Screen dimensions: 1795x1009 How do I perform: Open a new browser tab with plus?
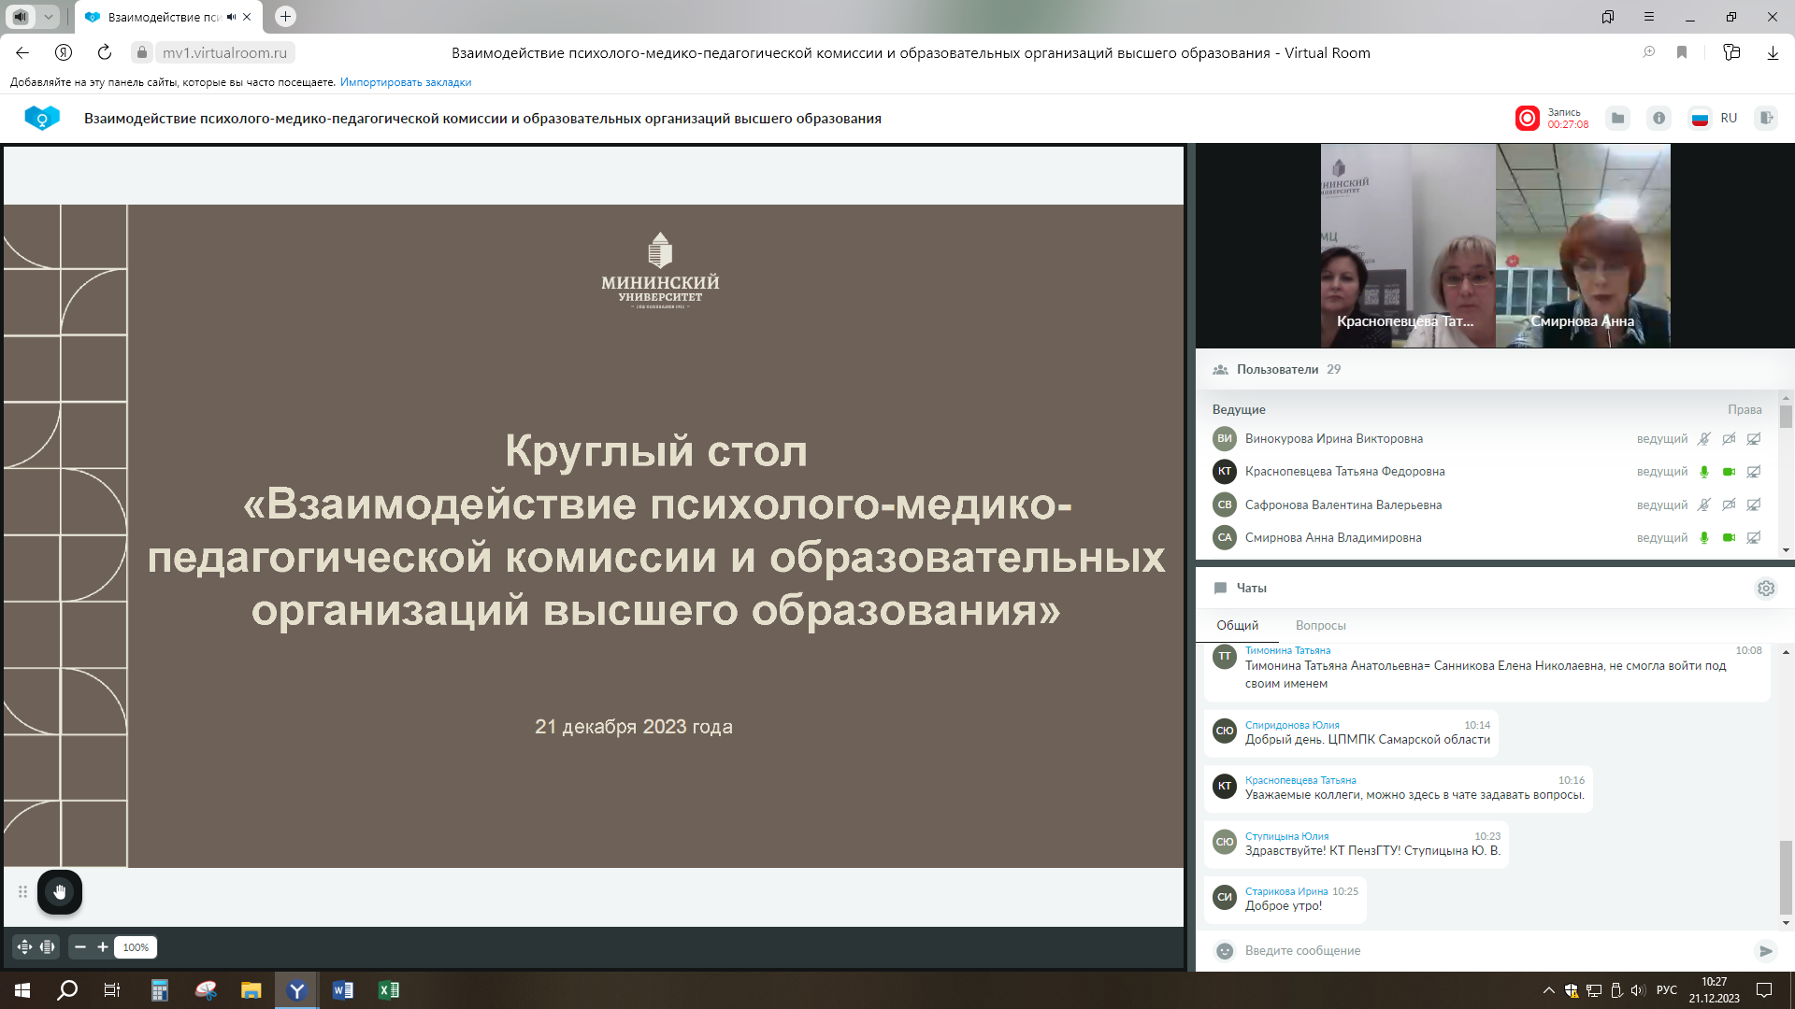(x=285, y=17)
